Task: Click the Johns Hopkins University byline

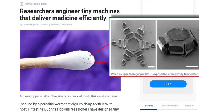Action: coord(46,25)
